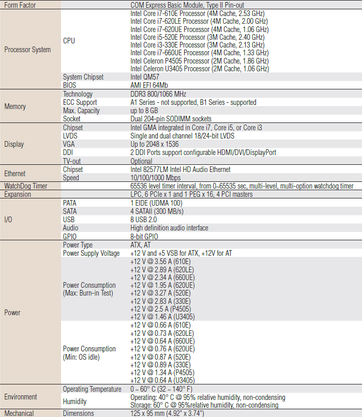Click the System Chipset label
Image resolution: width=362 pixels, height=417 pixels.
pos(83,77)
